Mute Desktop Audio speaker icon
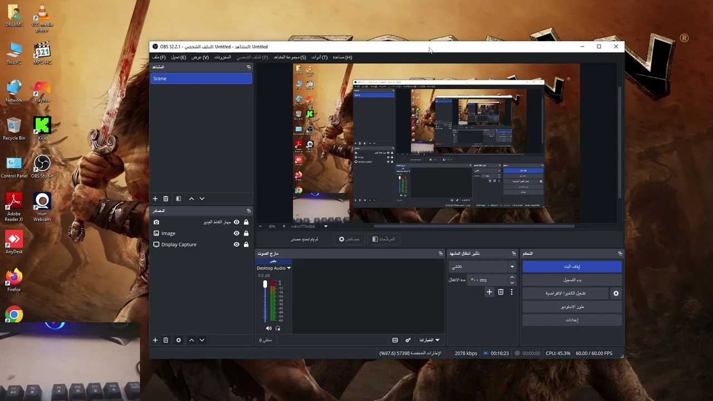 tap(268, 328)
